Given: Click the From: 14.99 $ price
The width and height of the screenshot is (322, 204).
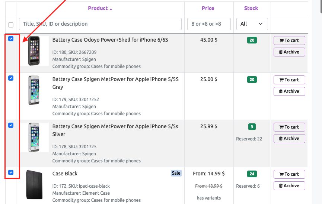Looking at the screenshot, I should [x=208, y=174].
